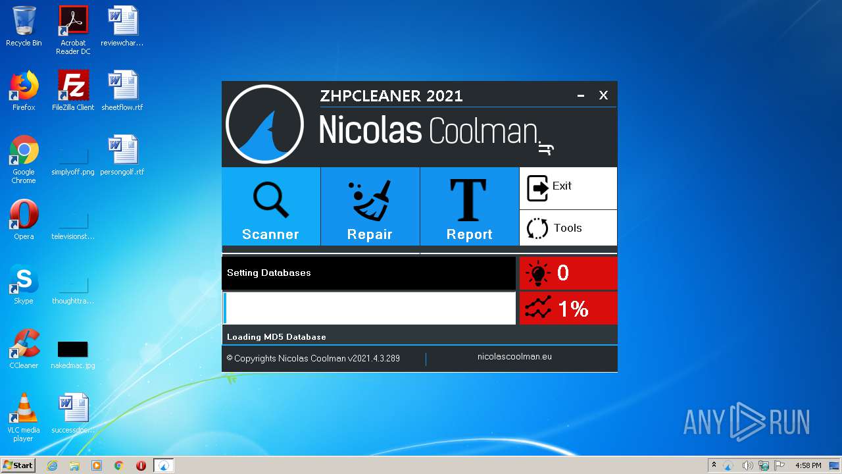842x474 pixels.
Task: Open the Repair broom tile
Action: click(x=370, y=206)
